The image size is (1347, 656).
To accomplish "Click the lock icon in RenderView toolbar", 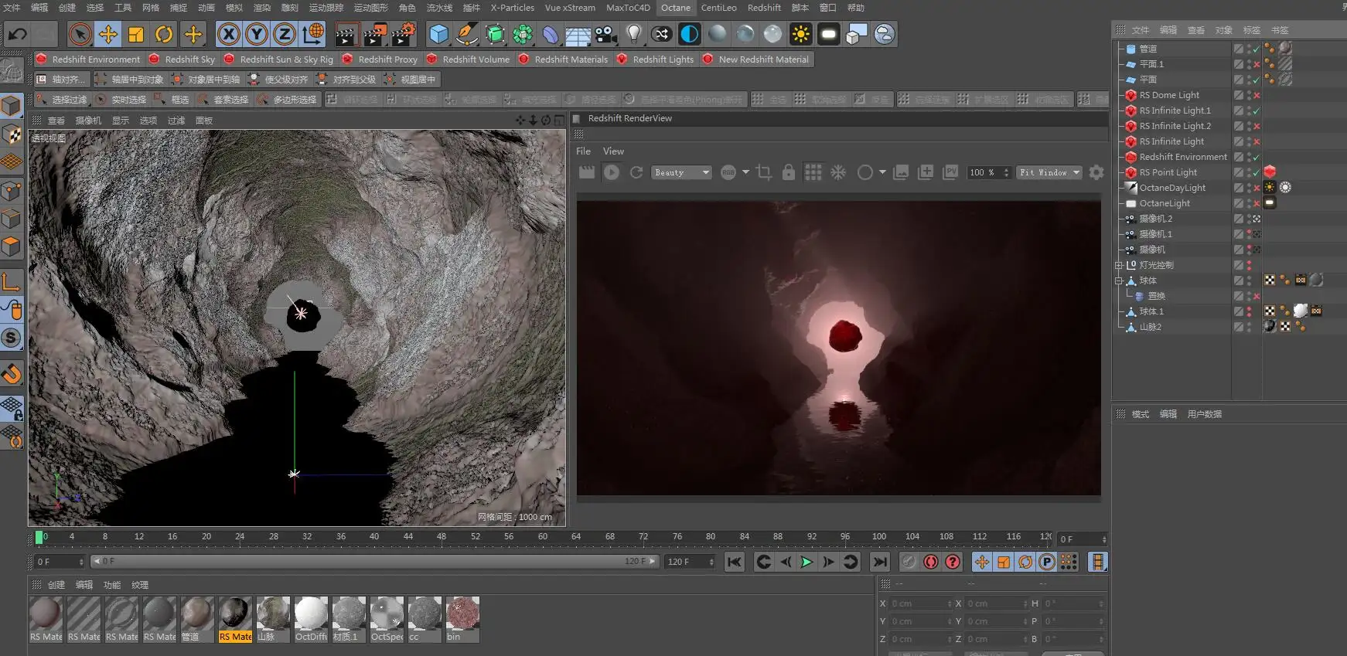I will [788, 172].
